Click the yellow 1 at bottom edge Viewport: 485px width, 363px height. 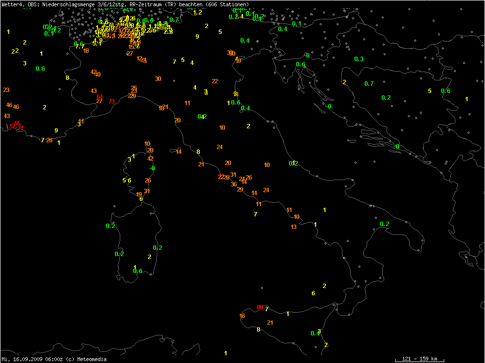[226, 353]
